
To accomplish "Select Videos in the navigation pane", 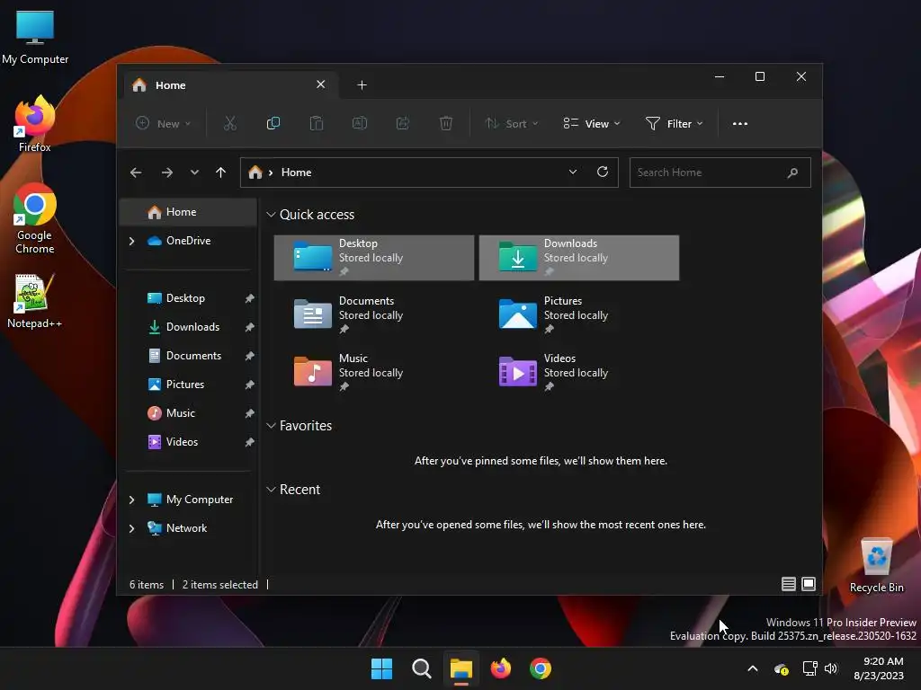I will click(188, 442).
